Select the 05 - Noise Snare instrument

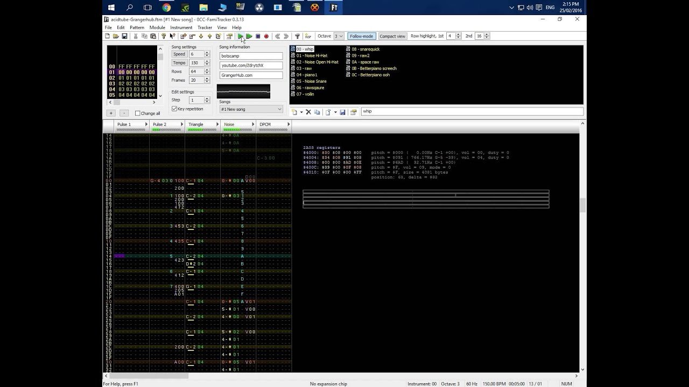pos(311,81)
